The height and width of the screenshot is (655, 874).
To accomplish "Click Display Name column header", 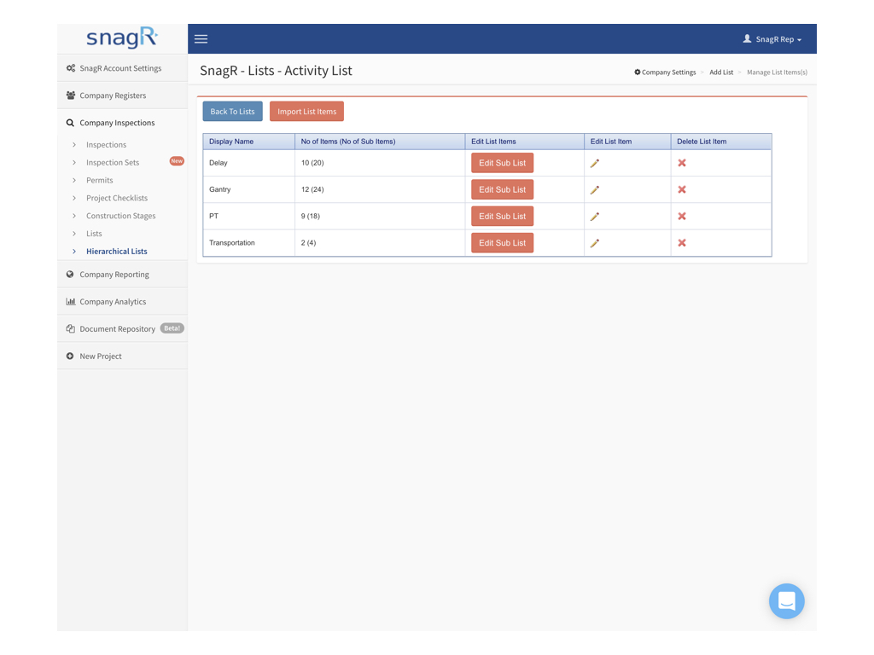I will (248, 142).
